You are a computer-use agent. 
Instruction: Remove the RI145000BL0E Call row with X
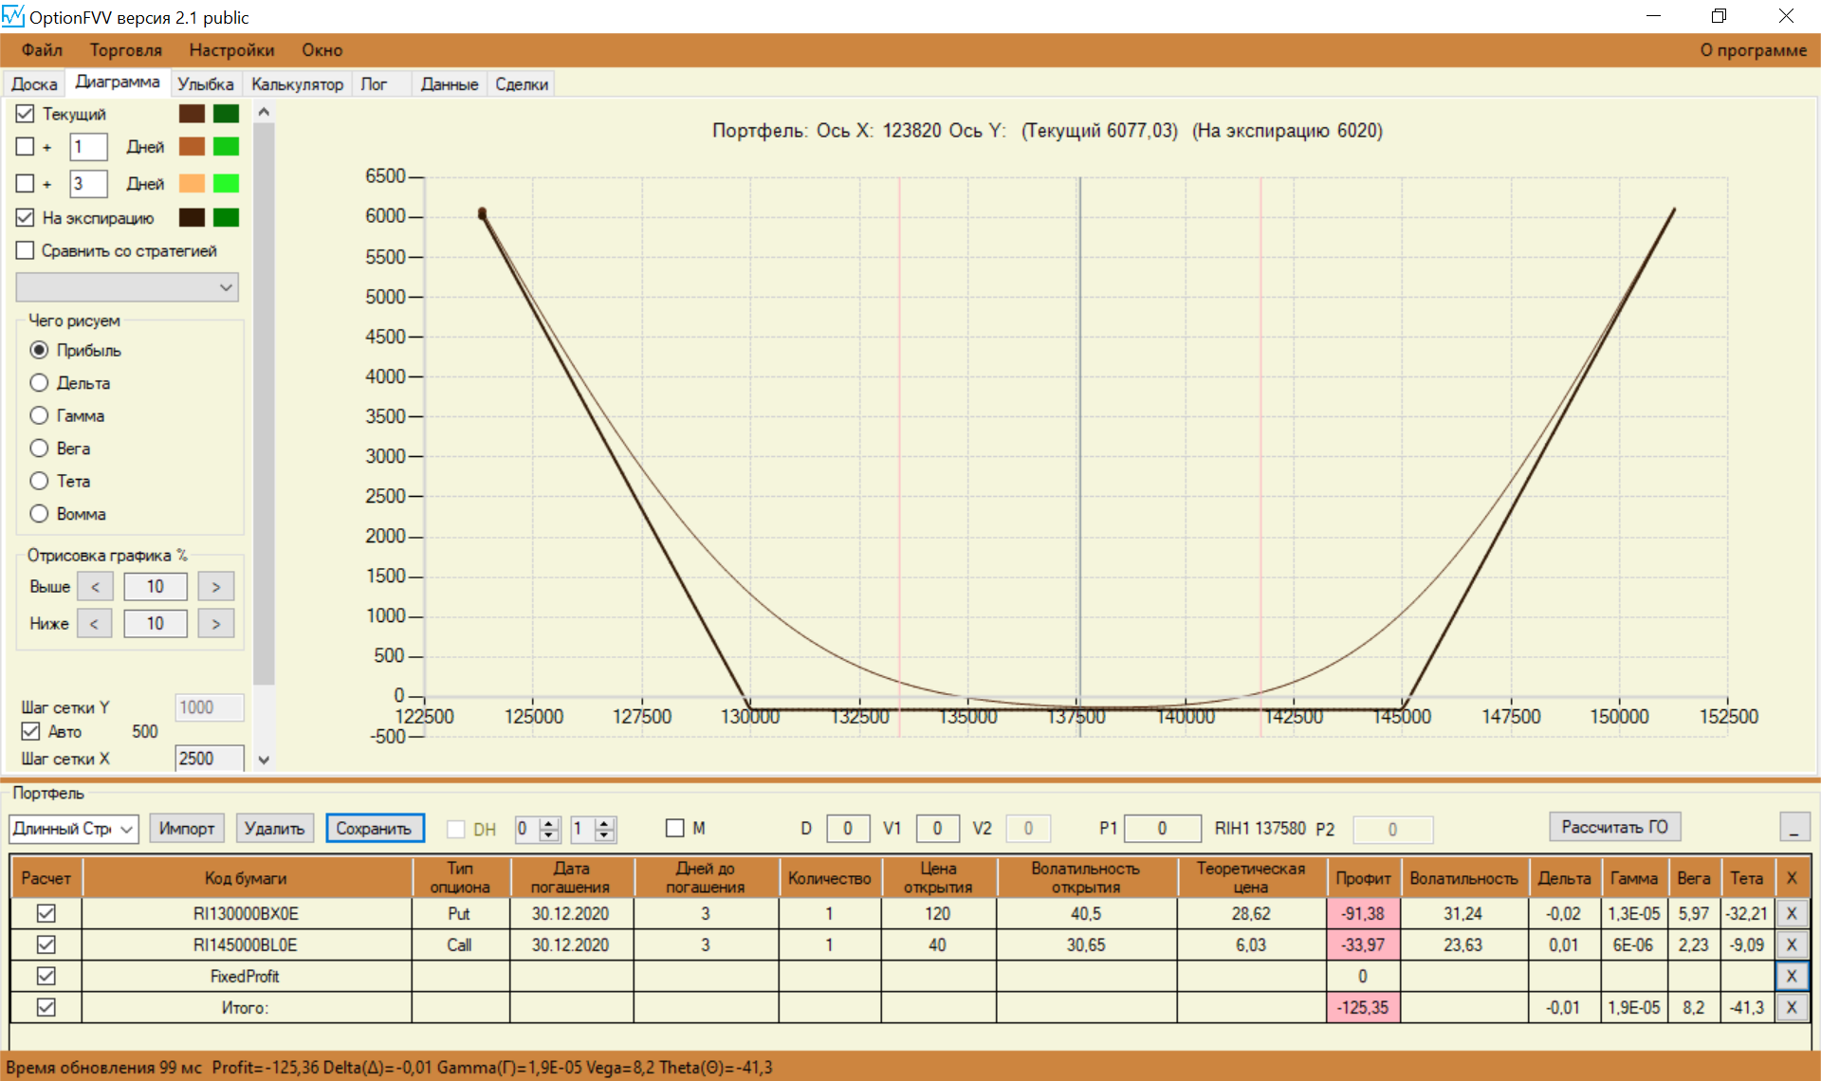coord(1791,945)
